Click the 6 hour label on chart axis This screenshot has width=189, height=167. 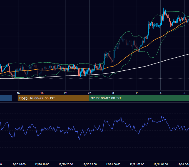coord(184,93)
